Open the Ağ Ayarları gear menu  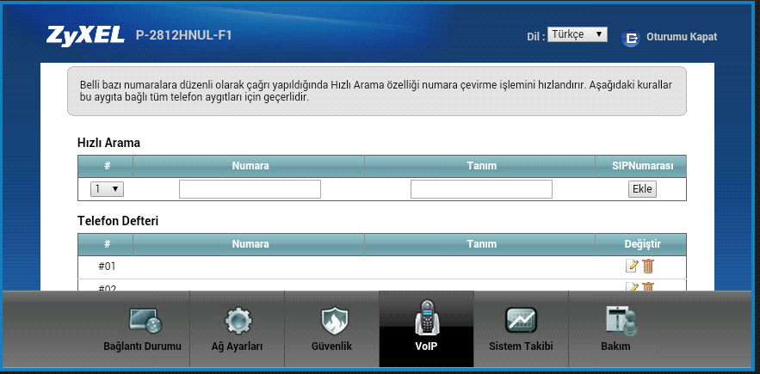[237, 329]
